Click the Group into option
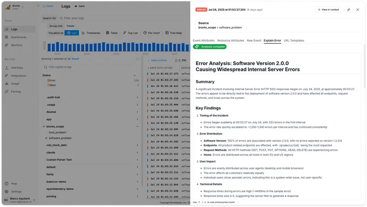The image size is (367, 207). 56,26
